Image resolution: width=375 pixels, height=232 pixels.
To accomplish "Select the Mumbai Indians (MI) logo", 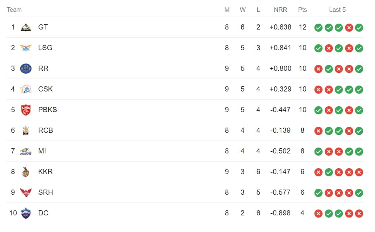I will tap(26, 151).
